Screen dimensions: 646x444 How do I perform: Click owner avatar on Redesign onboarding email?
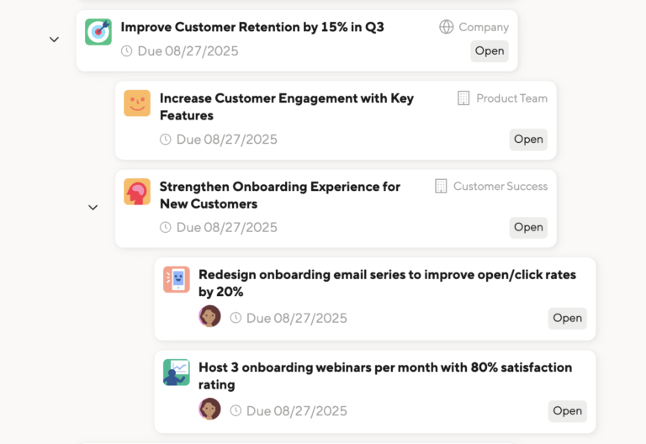[209, 316]
